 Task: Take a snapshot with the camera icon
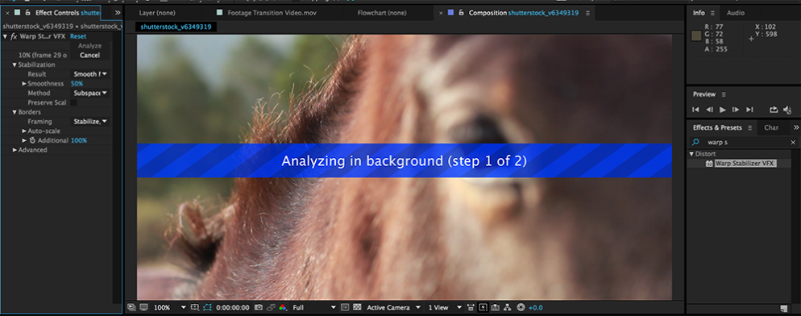259,307
